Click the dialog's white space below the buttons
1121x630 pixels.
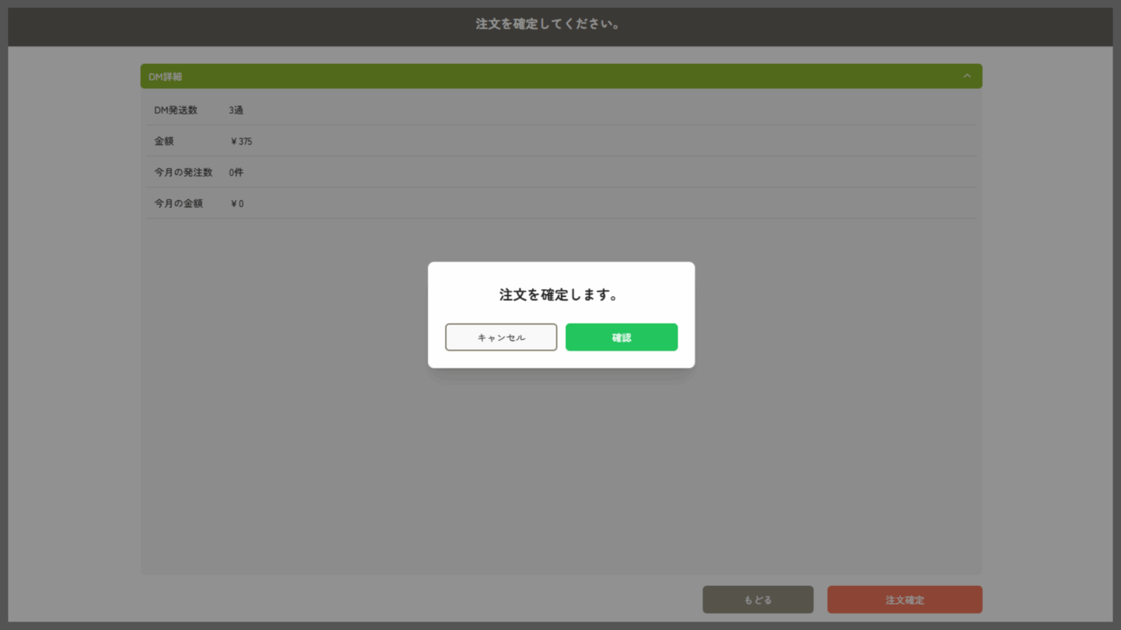click(x=560, y=360)
